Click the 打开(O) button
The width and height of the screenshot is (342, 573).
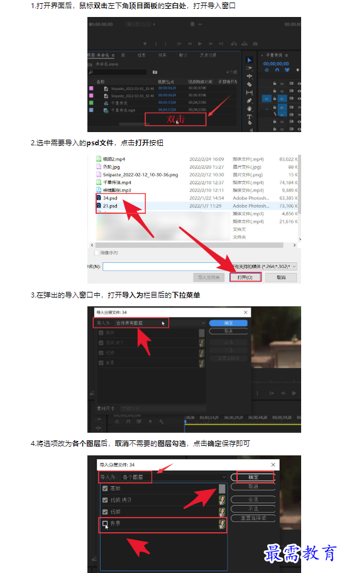(x=245, y=277)
